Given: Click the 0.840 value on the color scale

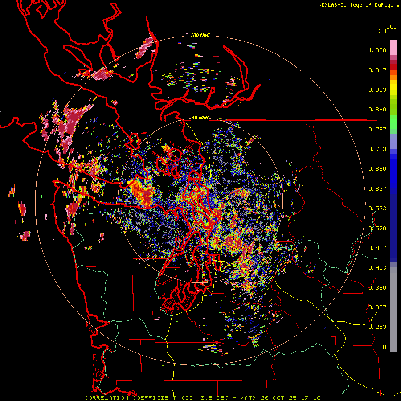Looking at the screenshot, I should click(x=377, y=110).
